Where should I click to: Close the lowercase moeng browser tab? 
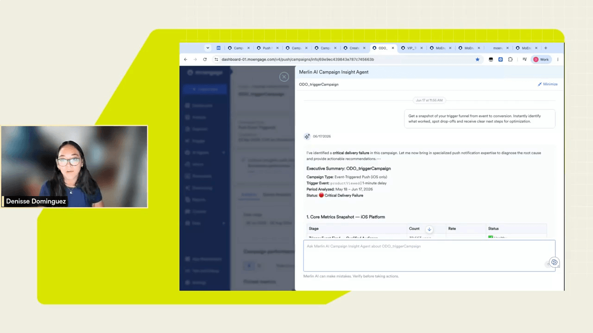[x=507, y=48]
